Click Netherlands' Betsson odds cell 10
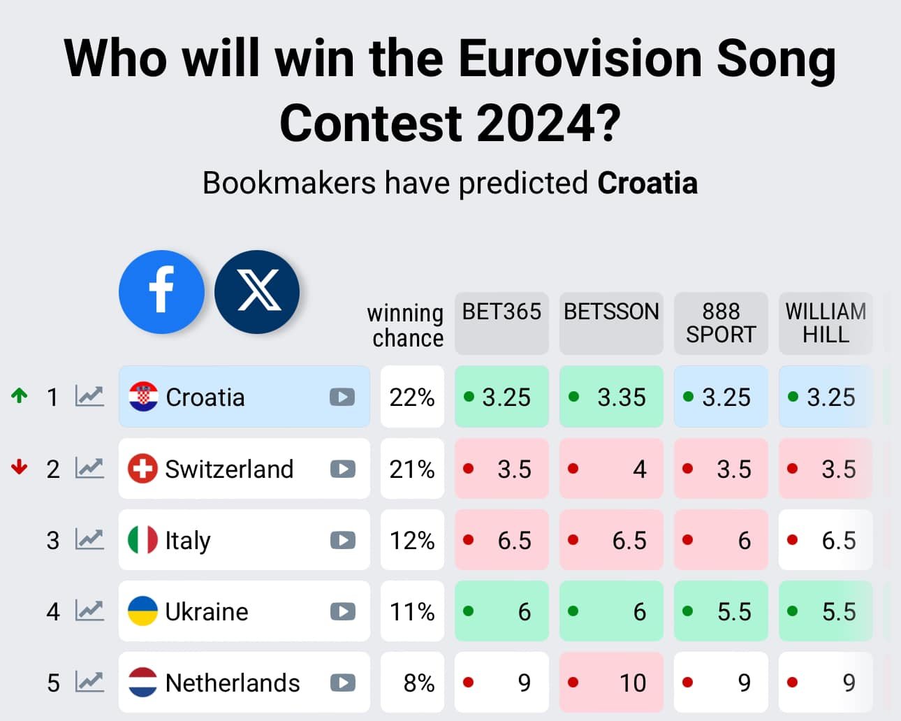Screen dimensions: 901x721 pos(611,682)
